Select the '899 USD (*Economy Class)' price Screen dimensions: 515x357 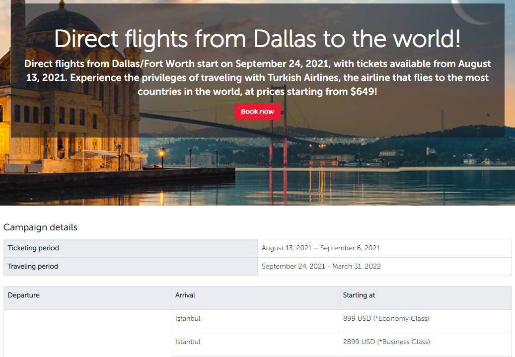(386, 319)
